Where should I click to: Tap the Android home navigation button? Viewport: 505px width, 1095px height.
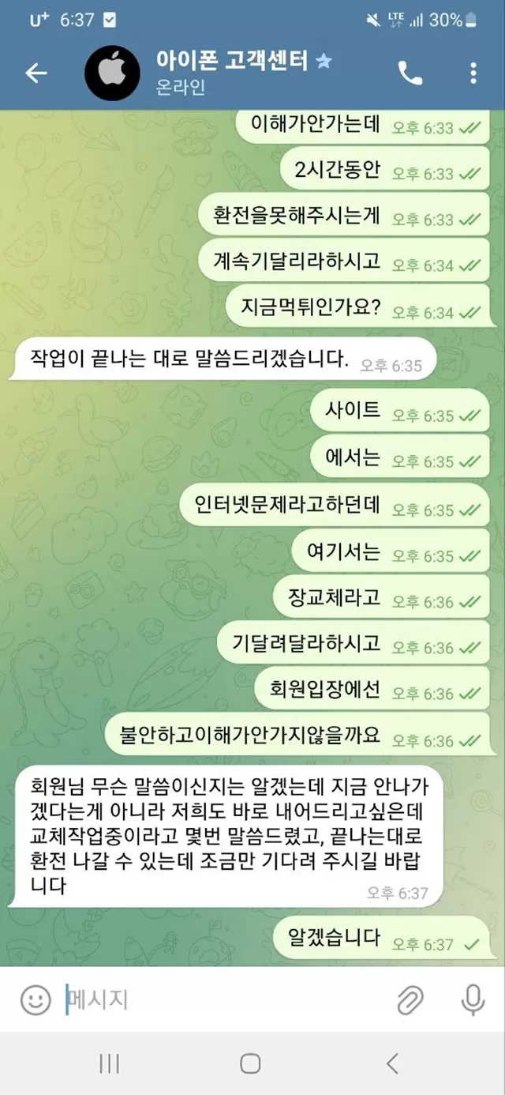click(250, 1063)
